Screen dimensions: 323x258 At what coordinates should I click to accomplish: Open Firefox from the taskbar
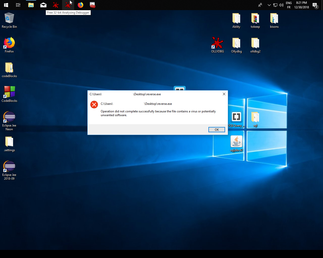80,5
